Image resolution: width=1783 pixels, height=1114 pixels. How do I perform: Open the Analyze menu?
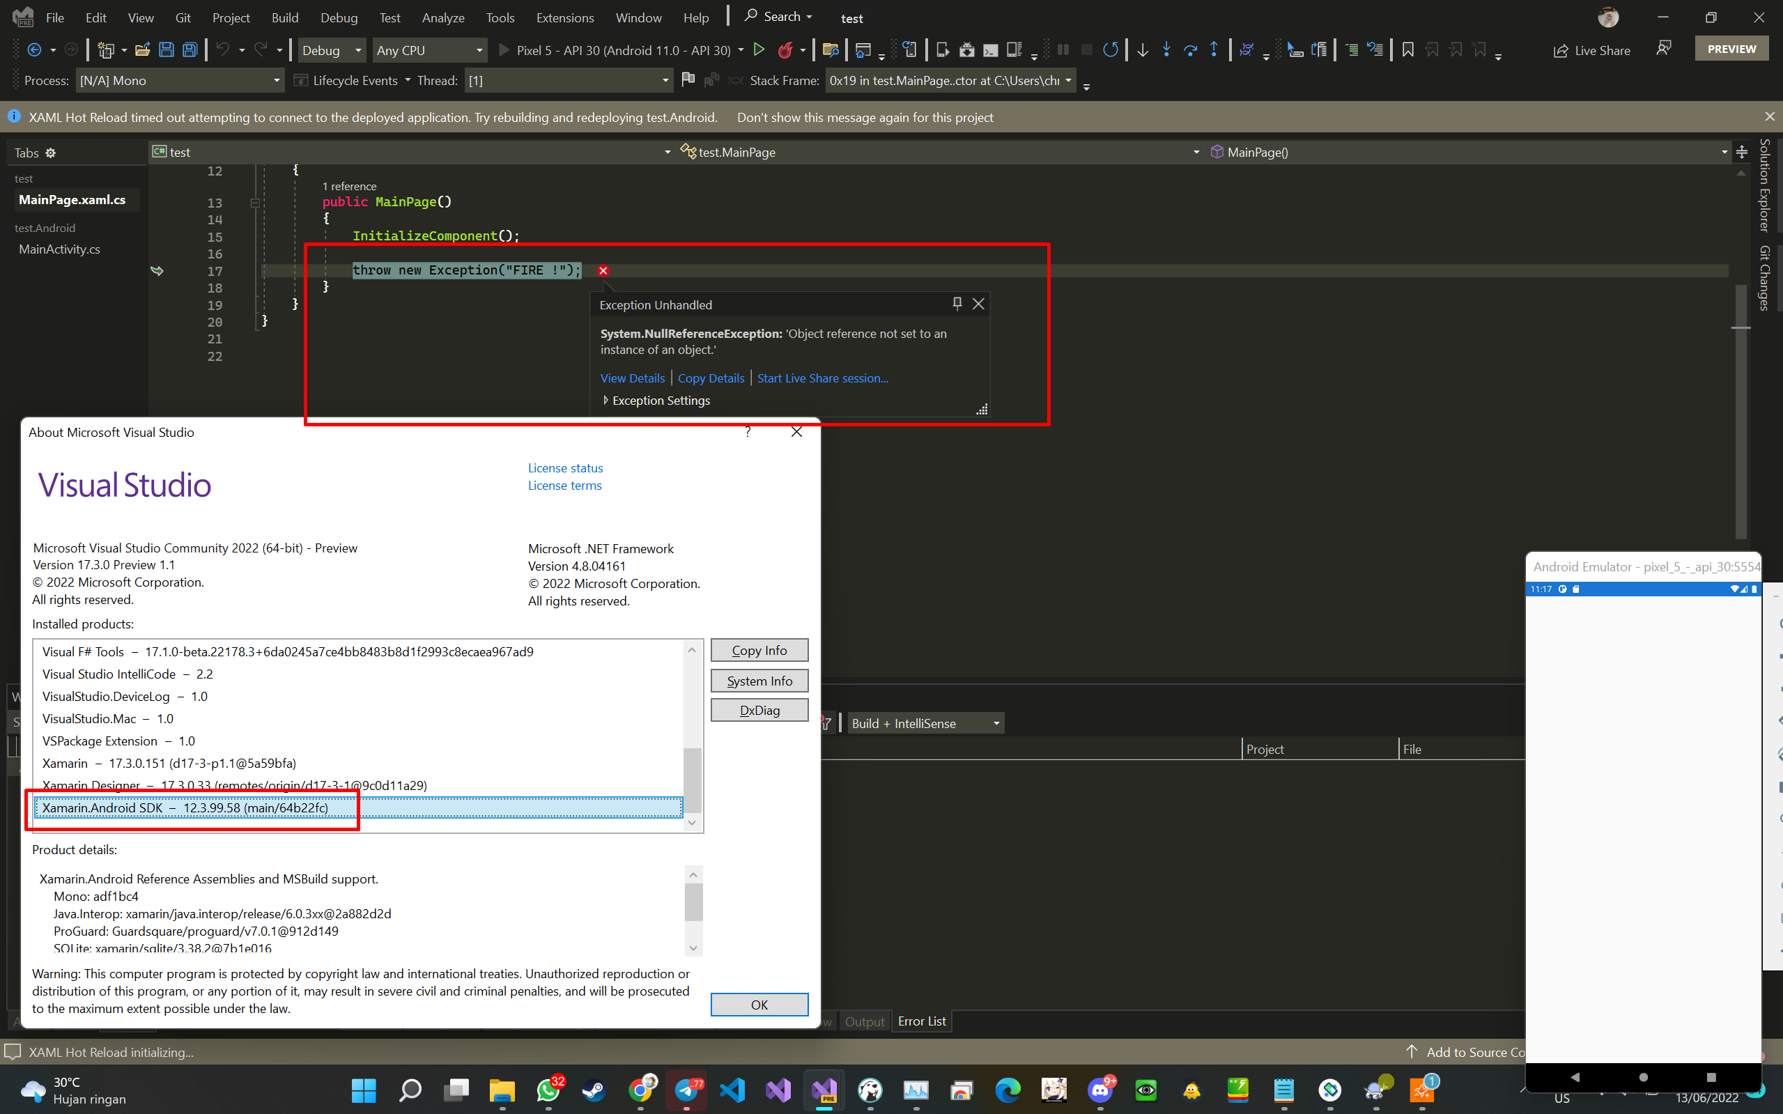coord(443,17)
